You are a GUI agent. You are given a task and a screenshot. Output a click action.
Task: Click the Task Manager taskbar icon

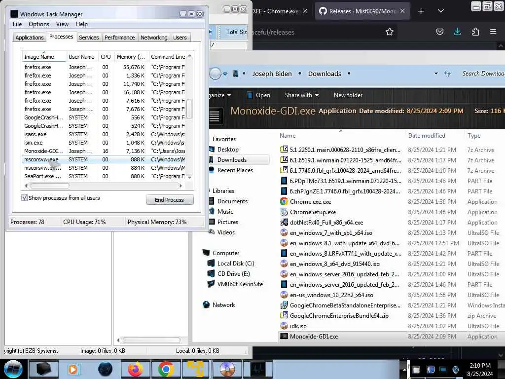click(258, 369)
